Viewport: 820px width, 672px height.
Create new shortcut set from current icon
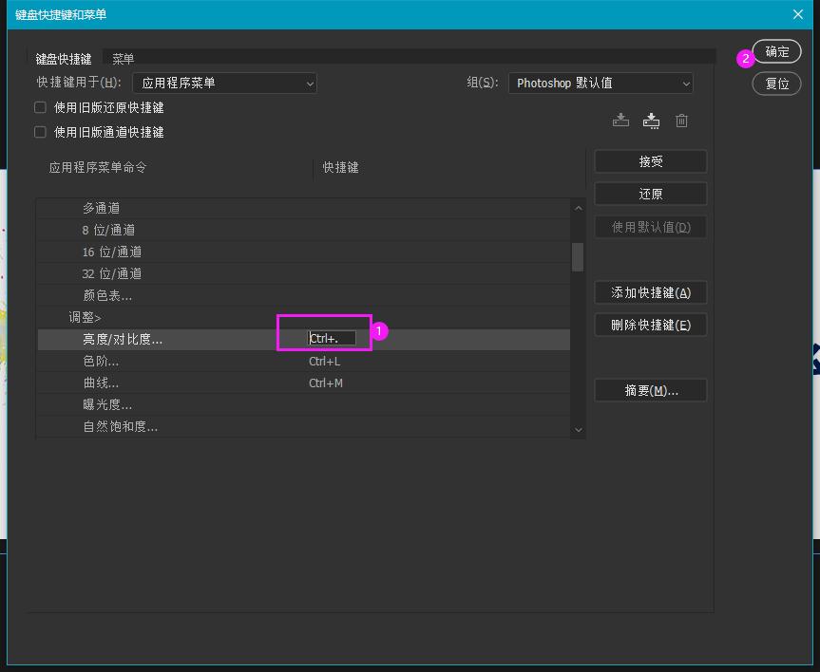651,121
